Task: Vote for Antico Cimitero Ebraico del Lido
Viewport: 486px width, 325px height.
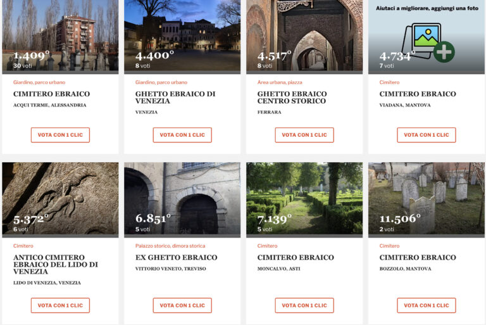Action: (x=60, y=305)
